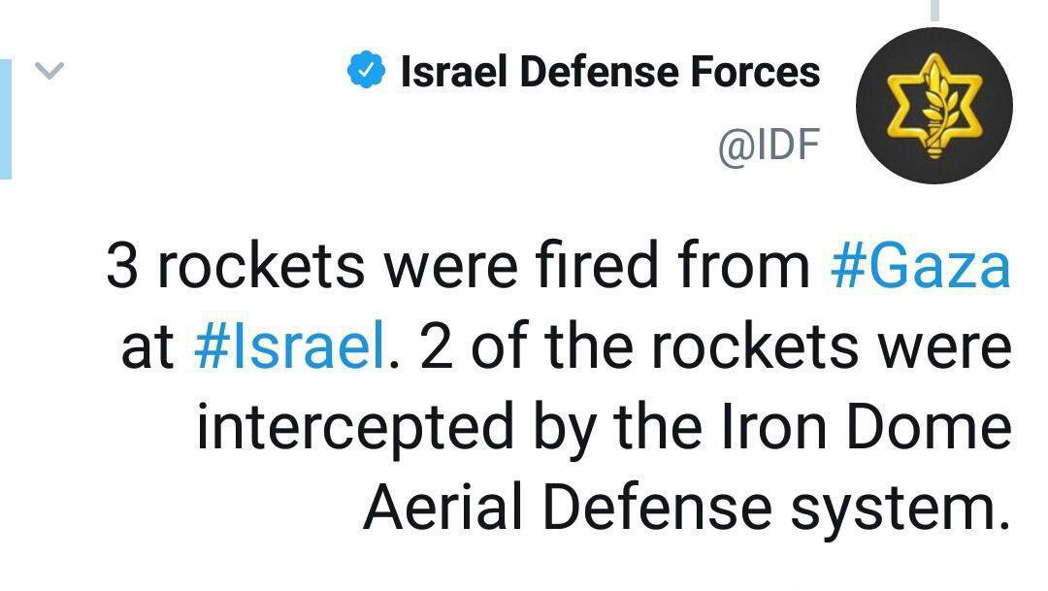1048x591 pixels.
Task: Click the @IDF handle
Action: [769, 146]
